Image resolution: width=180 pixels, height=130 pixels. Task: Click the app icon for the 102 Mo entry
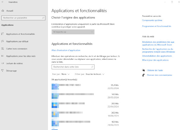tap(55, 123)
